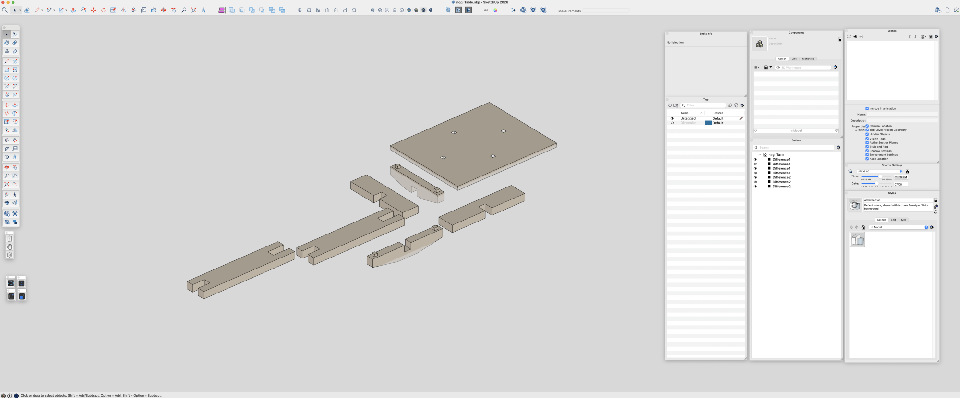Collapse the nogi Table tree in Outliner
The image size is (960, 398).
(x=760, y=155)
